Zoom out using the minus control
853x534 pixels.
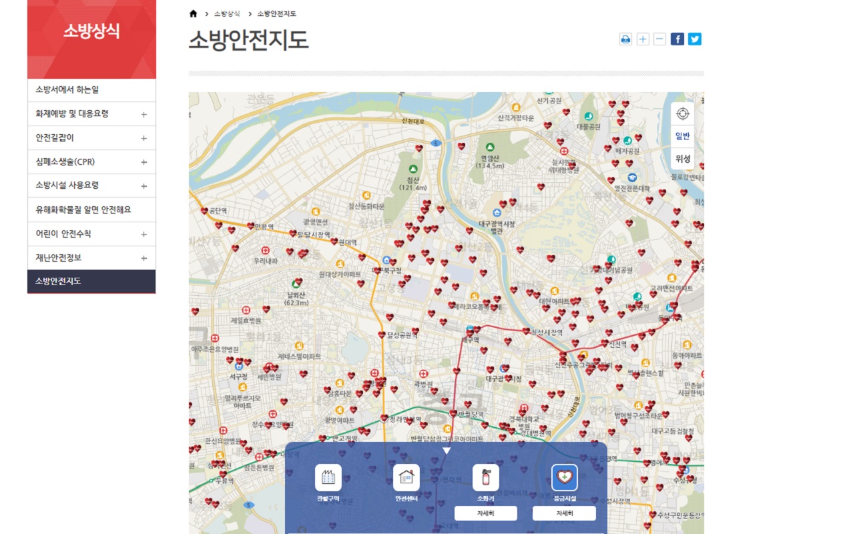[660, 39]
